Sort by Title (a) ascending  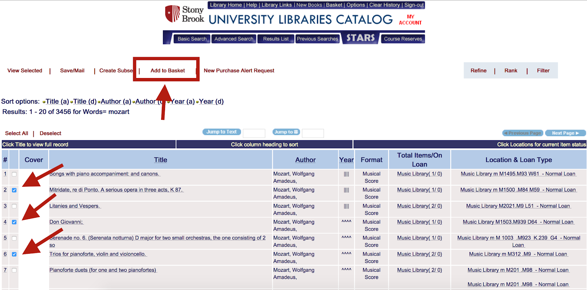click(57, 101)
